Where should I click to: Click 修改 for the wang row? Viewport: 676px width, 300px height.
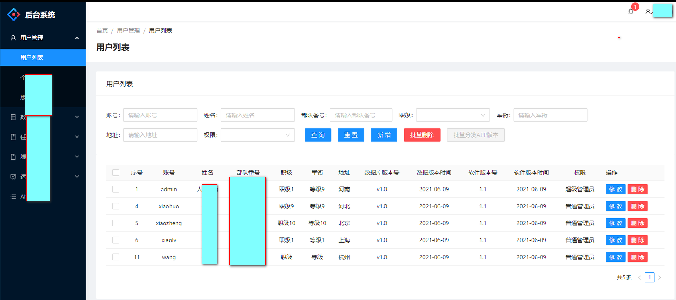coord(616,257)
